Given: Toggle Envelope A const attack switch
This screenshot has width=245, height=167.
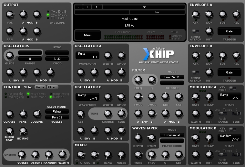Looking at the screenshot, I should pos(196,31).
